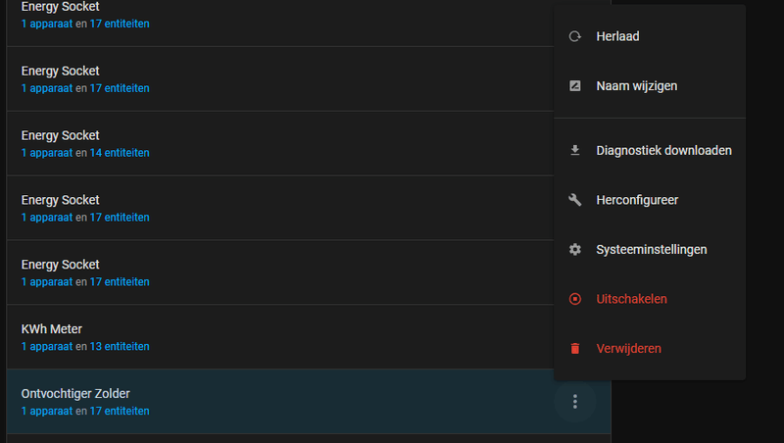Screen dimensions: 784x443
Task: Click the rename icon beside Naam wijzigen
Action: (x=575, y=86)
